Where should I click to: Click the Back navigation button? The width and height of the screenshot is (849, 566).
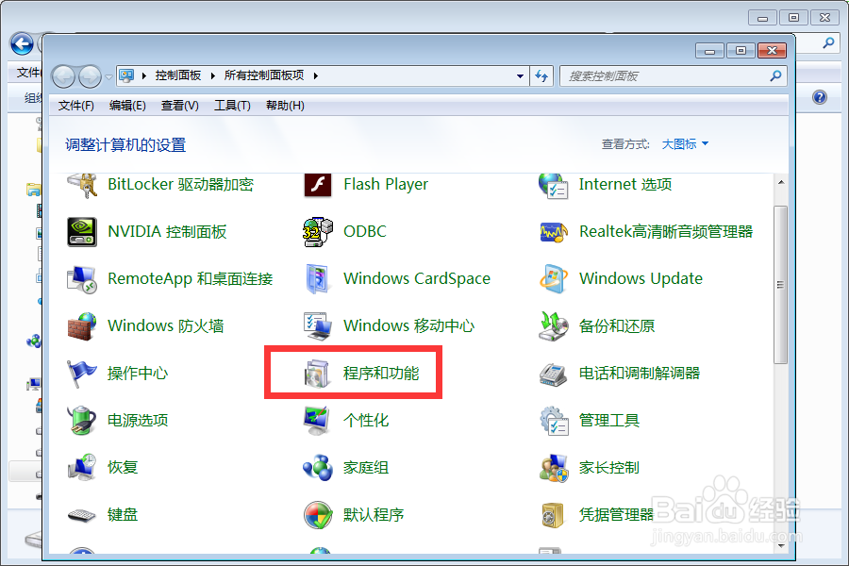pyautogui.click(x=63, y=77)
